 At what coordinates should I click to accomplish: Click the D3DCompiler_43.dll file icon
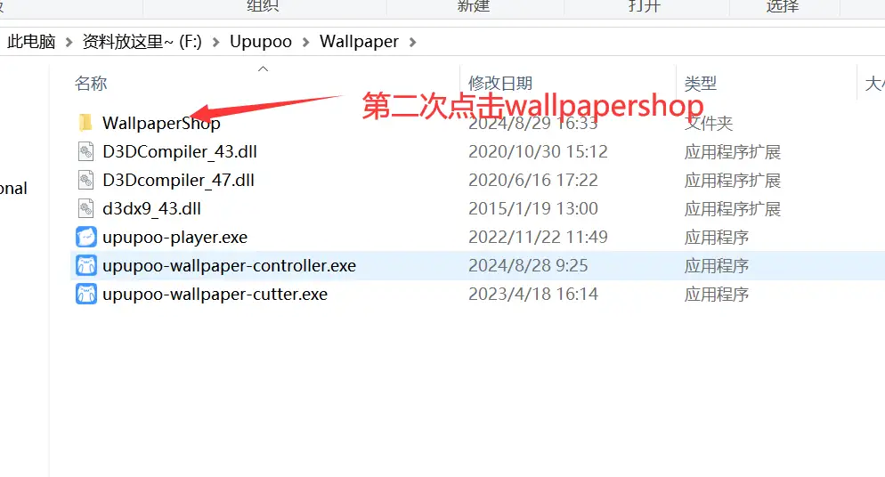click(85, 151)
